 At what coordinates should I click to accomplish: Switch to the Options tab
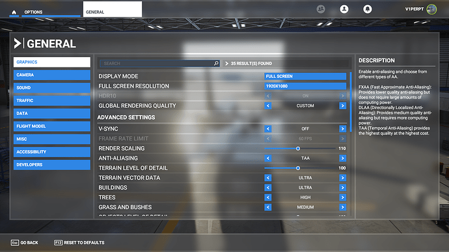point(33,12)
